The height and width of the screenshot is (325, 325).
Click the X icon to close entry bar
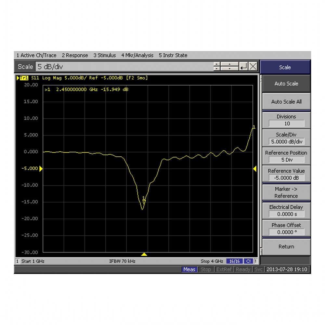[x=253, y=67]
